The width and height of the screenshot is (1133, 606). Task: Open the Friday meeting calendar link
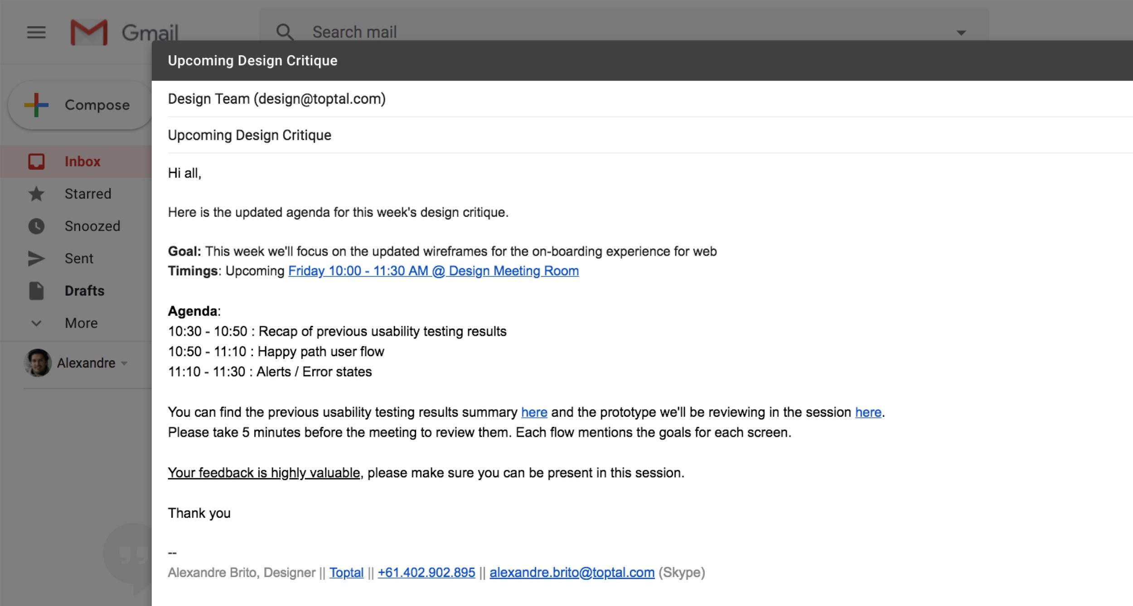(433, 271)
